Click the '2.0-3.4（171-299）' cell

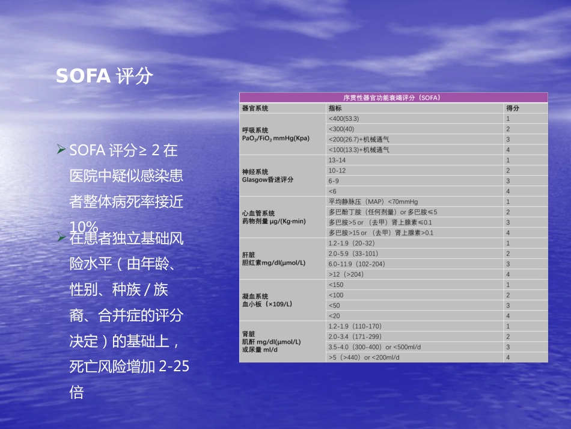[x=414, y=337]
